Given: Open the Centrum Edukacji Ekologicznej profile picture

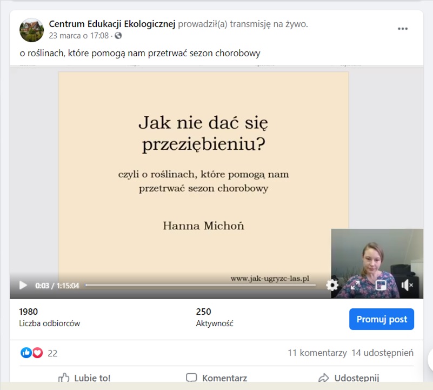Looking at the screenshot, I should [31, 30].
